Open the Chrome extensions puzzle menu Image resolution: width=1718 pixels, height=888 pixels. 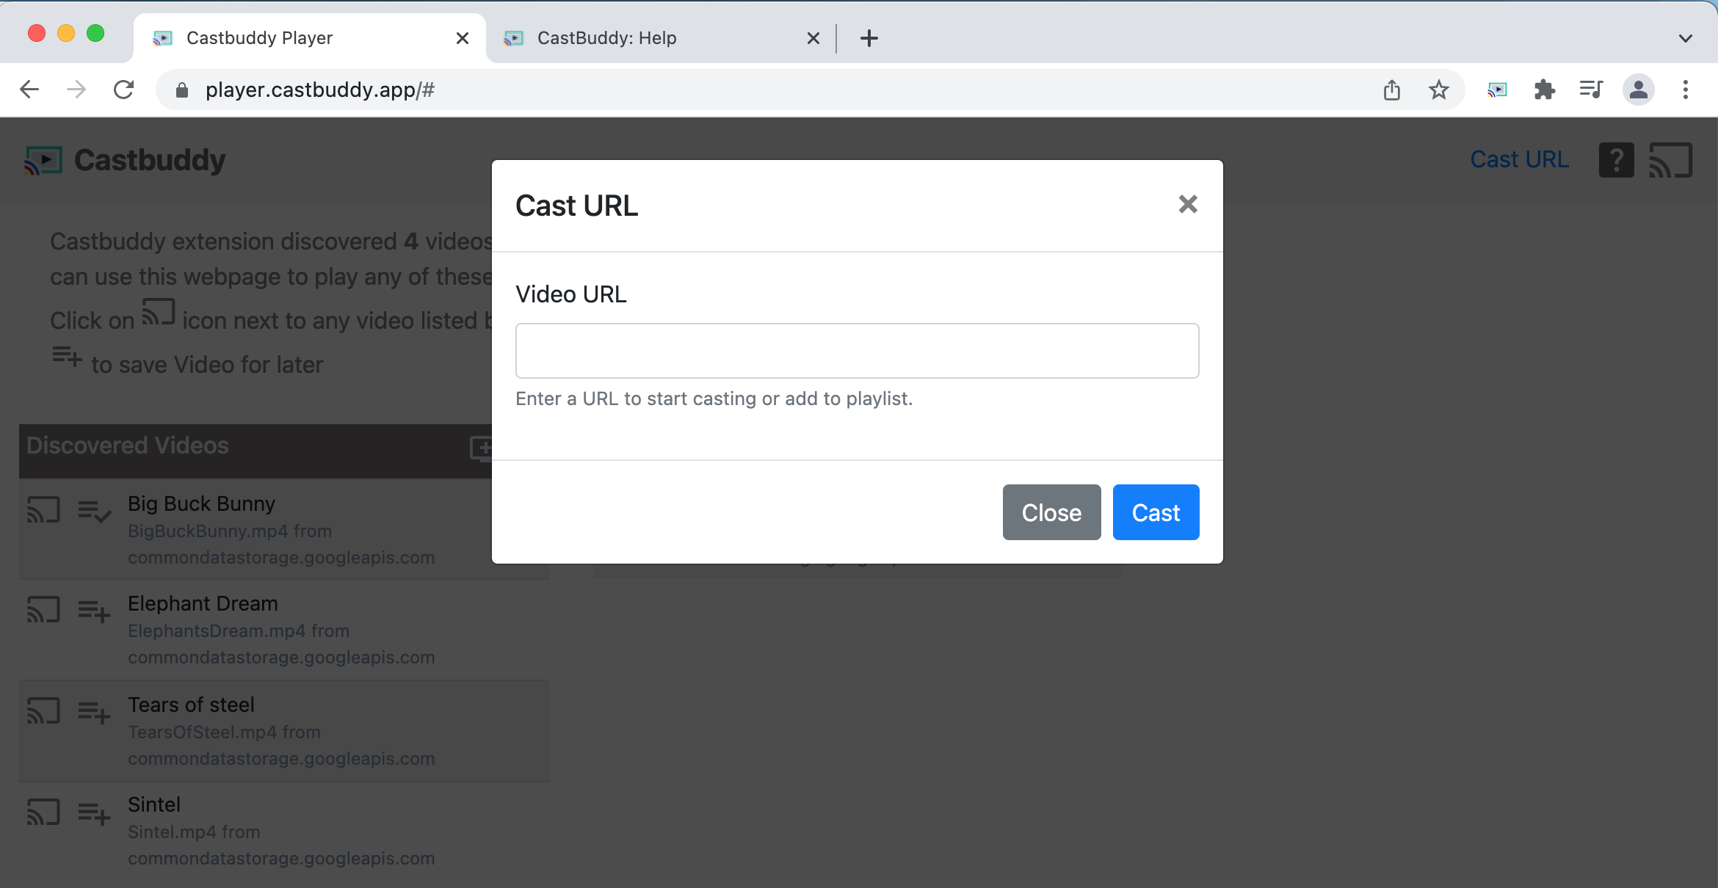coord(1544,90)
